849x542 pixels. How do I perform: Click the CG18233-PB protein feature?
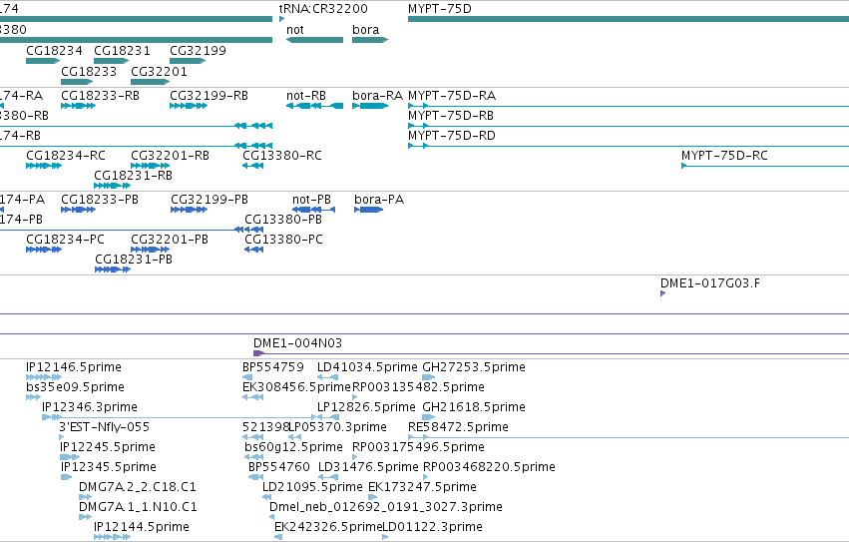[79, 210]
